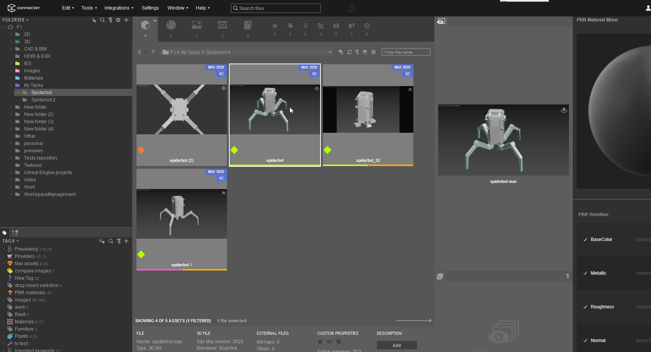Toggle the Normal checkmark
Image resolution: width=651 pixels, height=352 pixels.
tap(585, 341)
